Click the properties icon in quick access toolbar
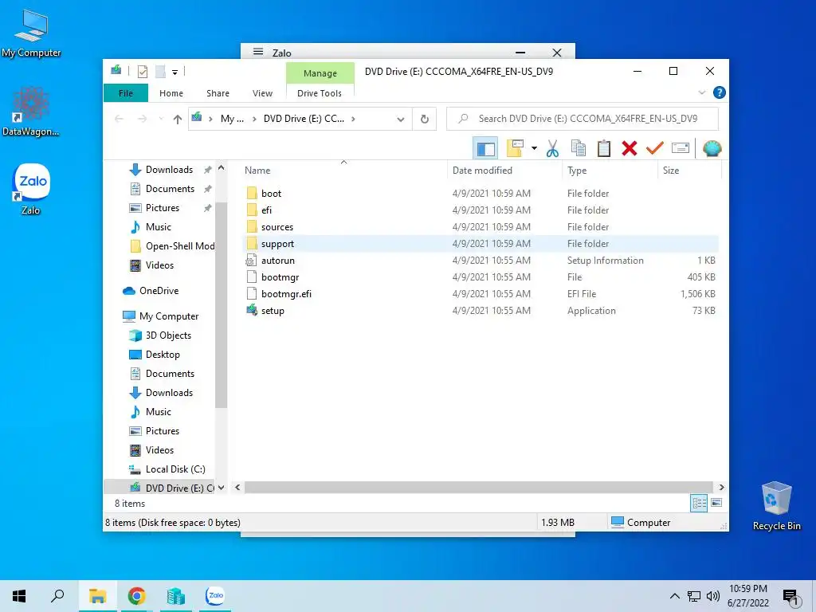This screenshot has height=612, width=816. click(x=142, y=71)
